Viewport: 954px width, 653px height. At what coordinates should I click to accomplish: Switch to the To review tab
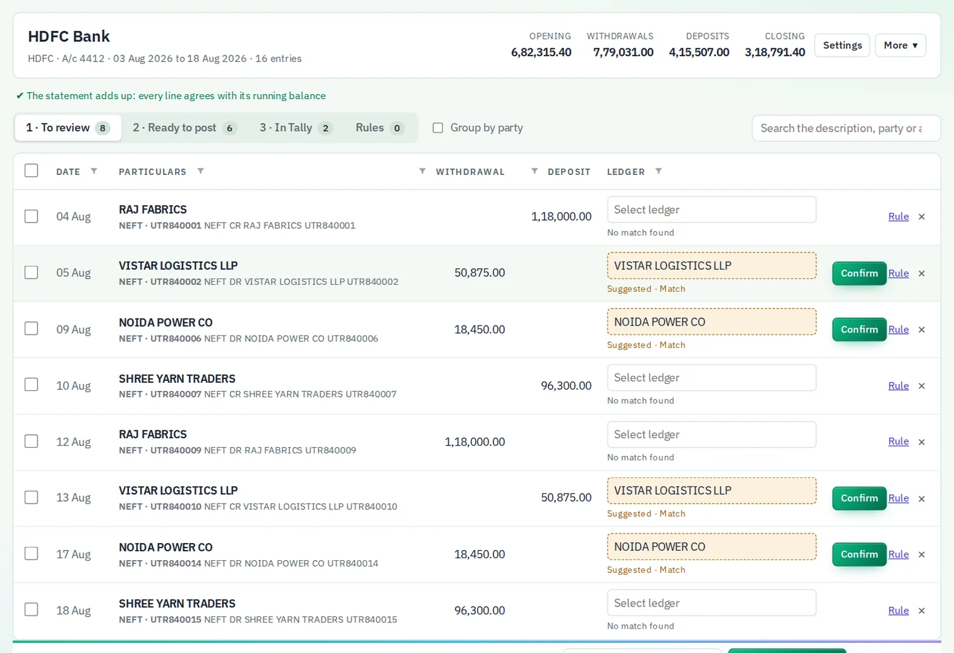(x=68, y=128)
